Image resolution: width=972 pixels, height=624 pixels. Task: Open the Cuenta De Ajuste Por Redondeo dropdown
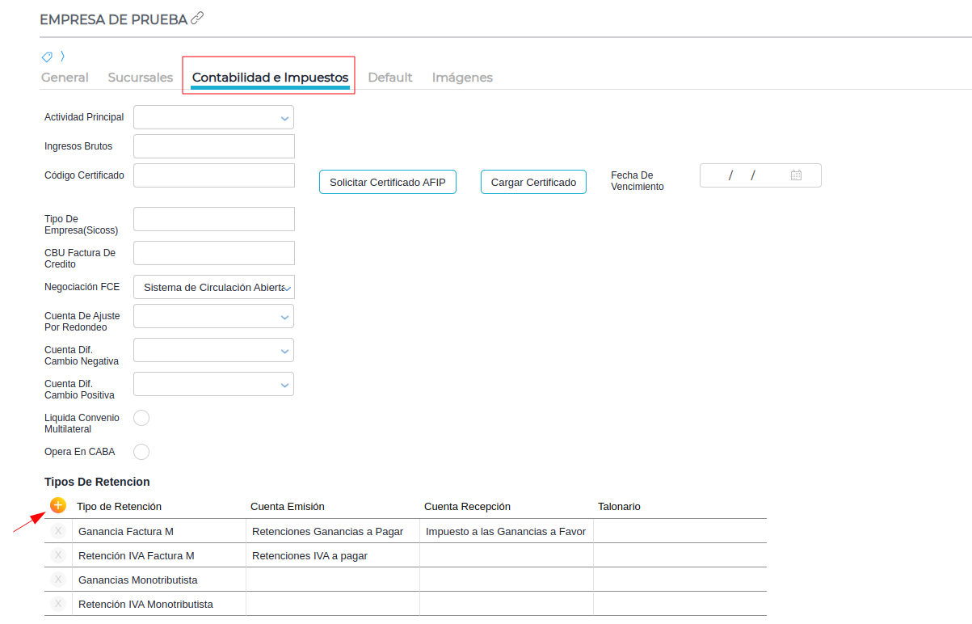(x=213, y=316)
